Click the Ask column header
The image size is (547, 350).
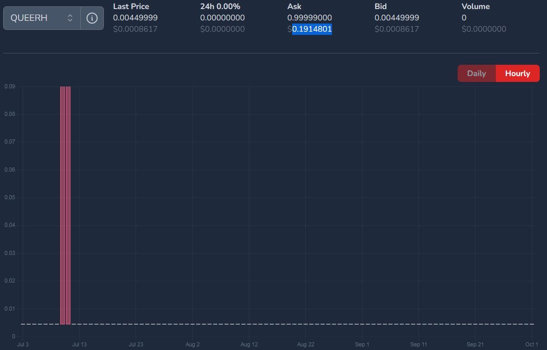point(294,6)
